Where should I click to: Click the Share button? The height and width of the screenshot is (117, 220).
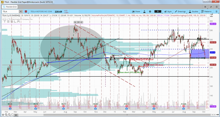136,12
